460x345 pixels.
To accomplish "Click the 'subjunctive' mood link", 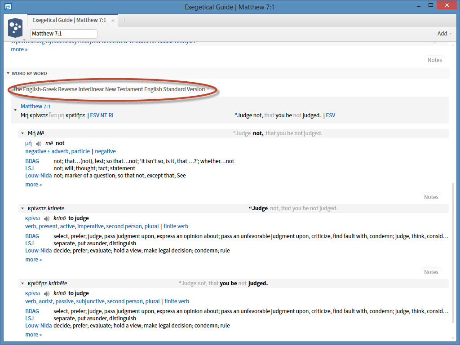I will pyautogui.click(x=90, y=301).
